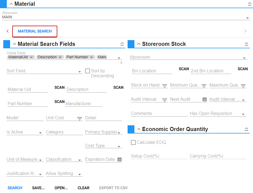253x193 pixels.
Task: Open the Unit Cost filter icon
Action: pos(79,118)
